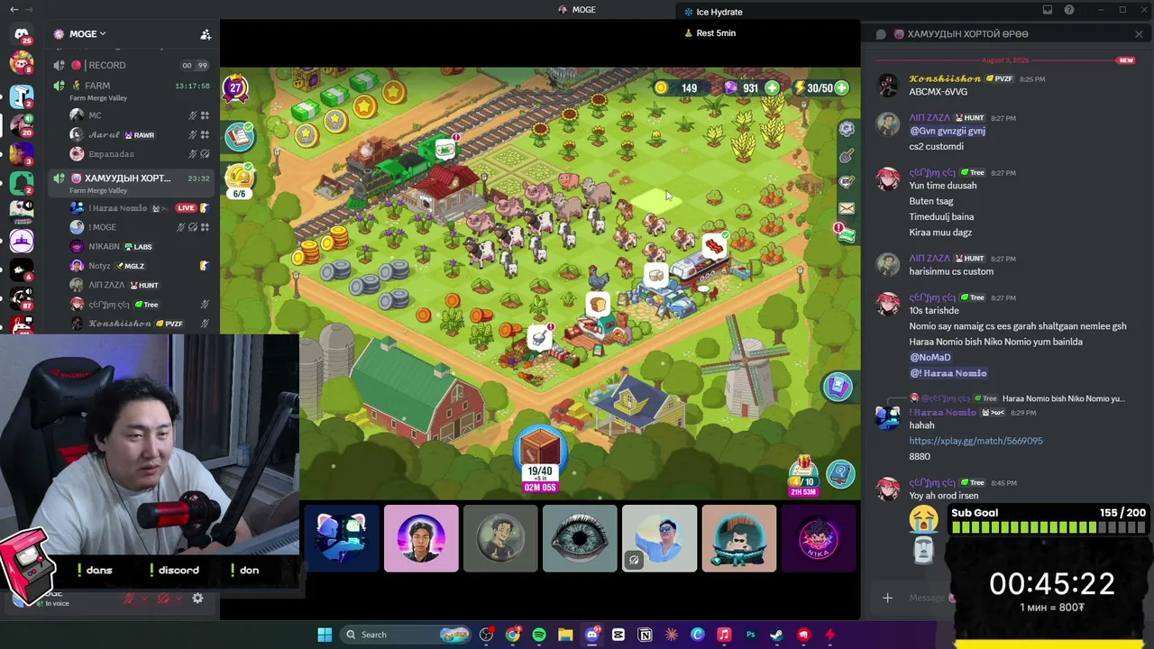
Task: Open the blue book icon at game corner
Action: tap(840, 473)
